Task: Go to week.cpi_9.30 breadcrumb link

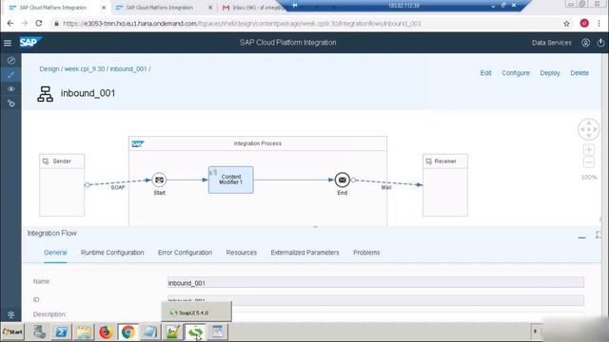Action: point(85,69)
